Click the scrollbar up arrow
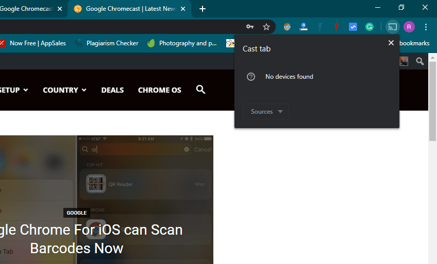 (432, 58)
